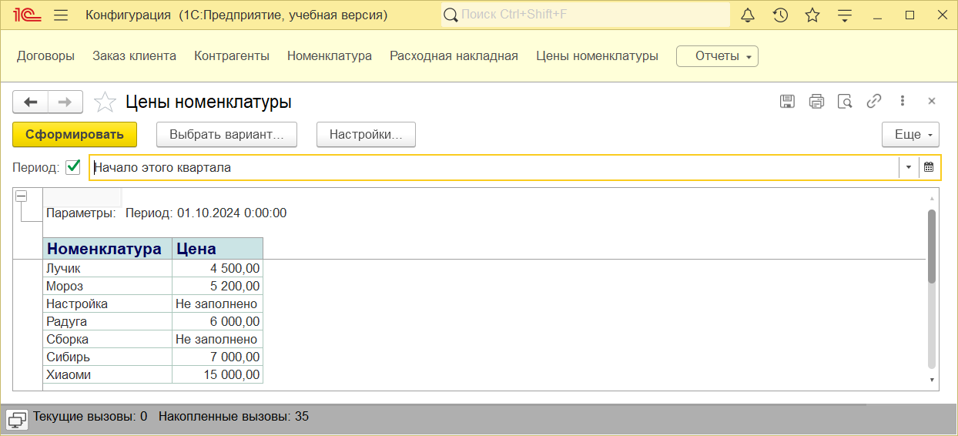The height and width of the screenshot is (436, 958).
Task: Open Цены номенклатуры in the sections panel
Action: (597, 55)
